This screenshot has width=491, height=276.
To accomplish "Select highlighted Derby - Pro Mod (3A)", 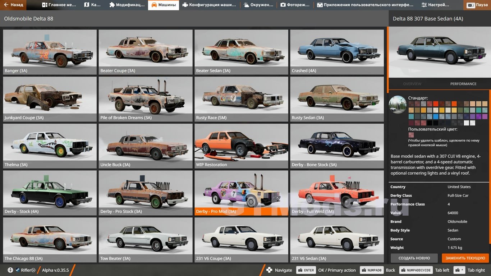I will pyautogui.click(x=241, y=193).
